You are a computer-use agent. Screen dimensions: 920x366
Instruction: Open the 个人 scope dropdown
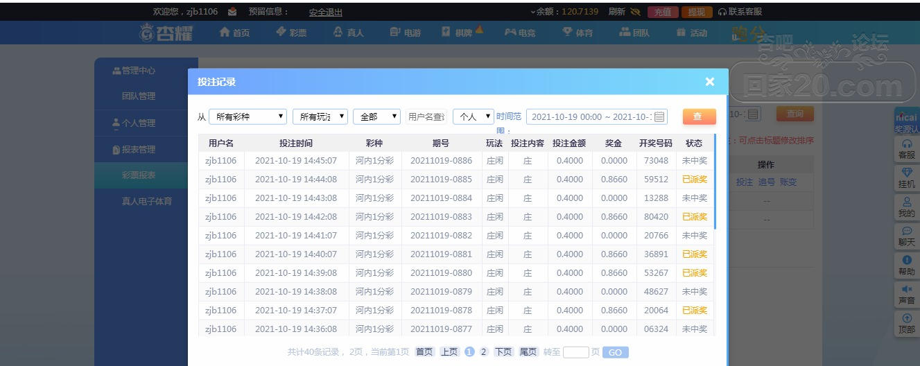point(473,117)
